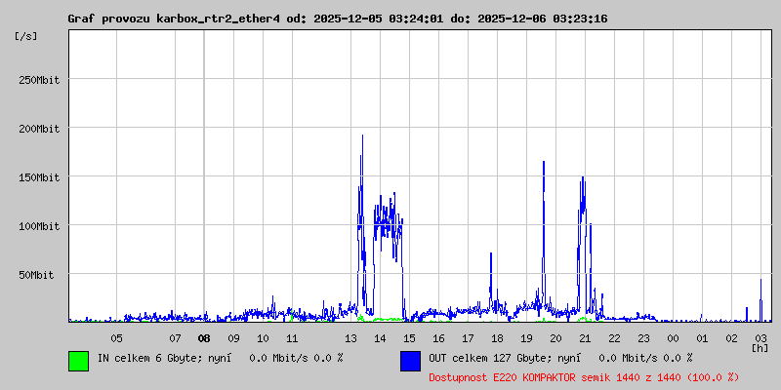Click the '23' hour label
Screen dimensions: 781x390
(x=644, y=338)
